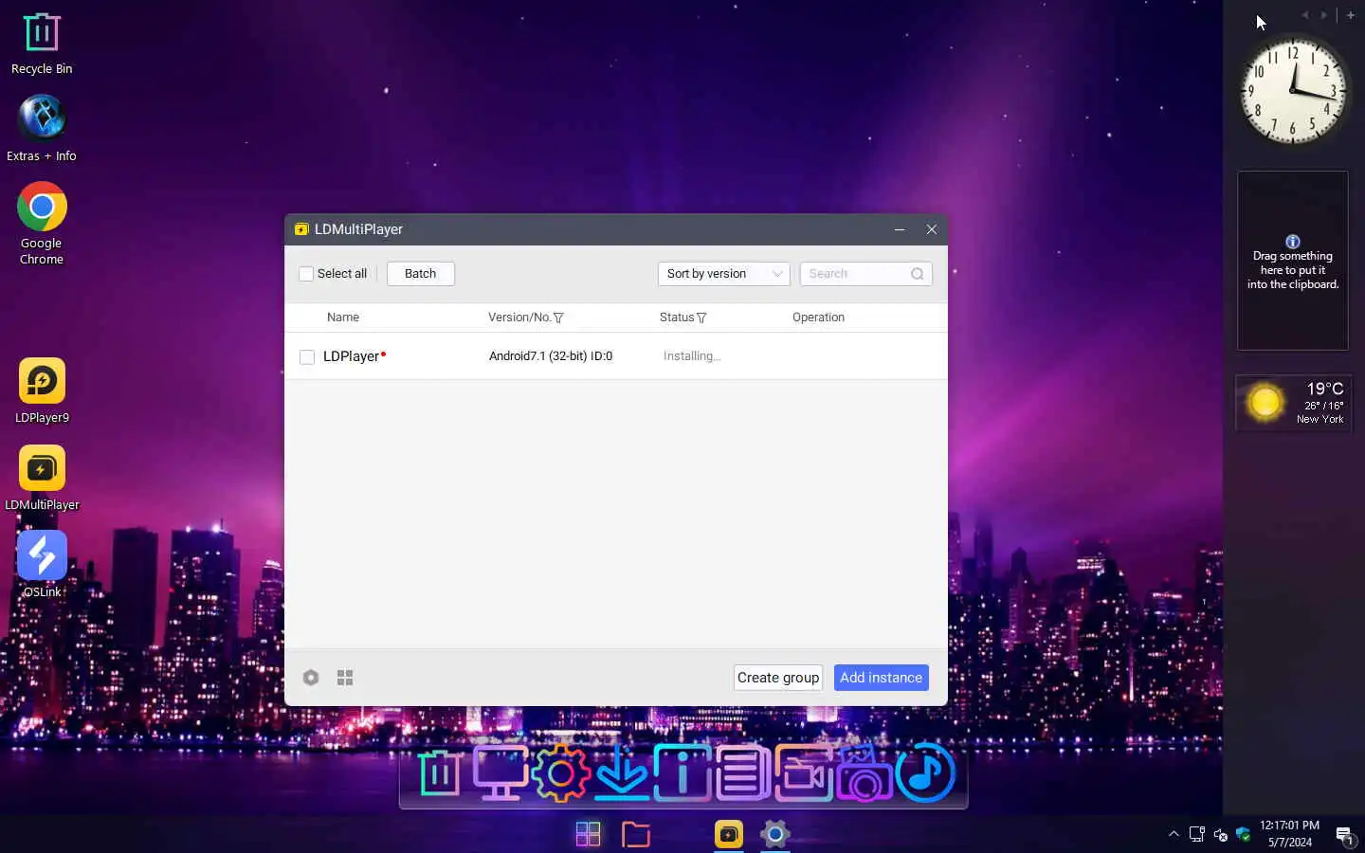Tick the Select all checkbox

(306, 274)
